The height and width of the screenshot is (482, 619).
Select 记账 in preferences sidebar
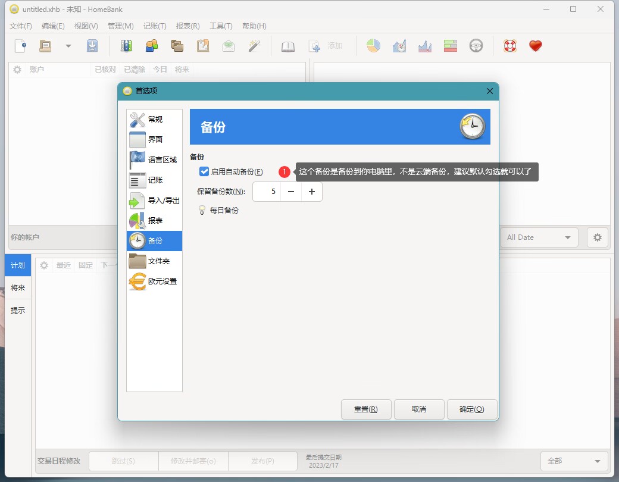154,180
